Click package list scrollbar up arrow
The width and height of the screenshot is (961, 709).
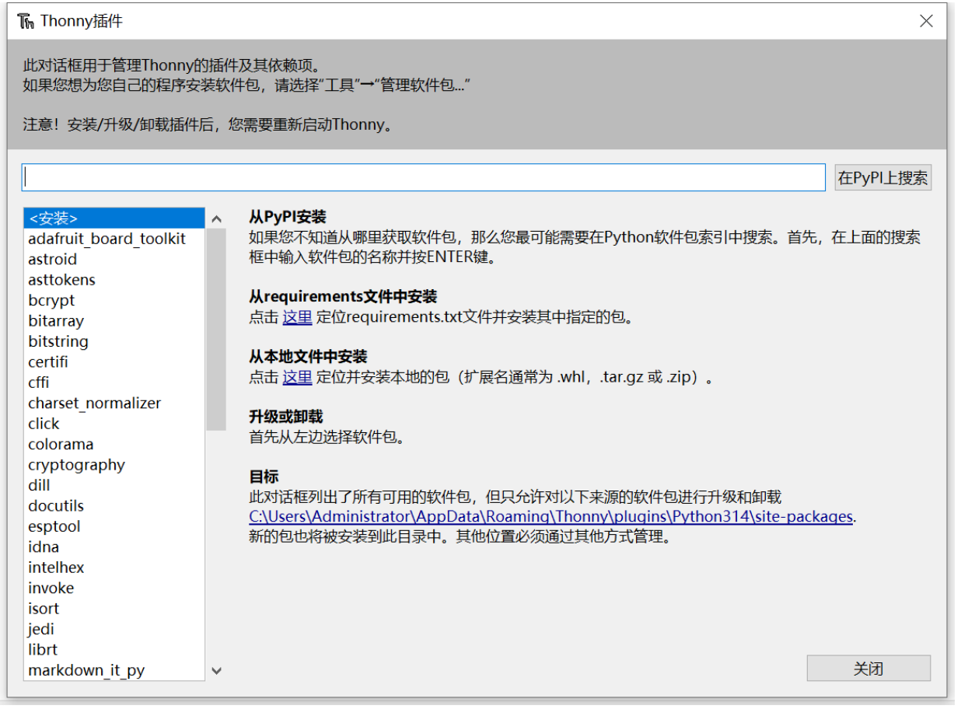click(216, 219)
